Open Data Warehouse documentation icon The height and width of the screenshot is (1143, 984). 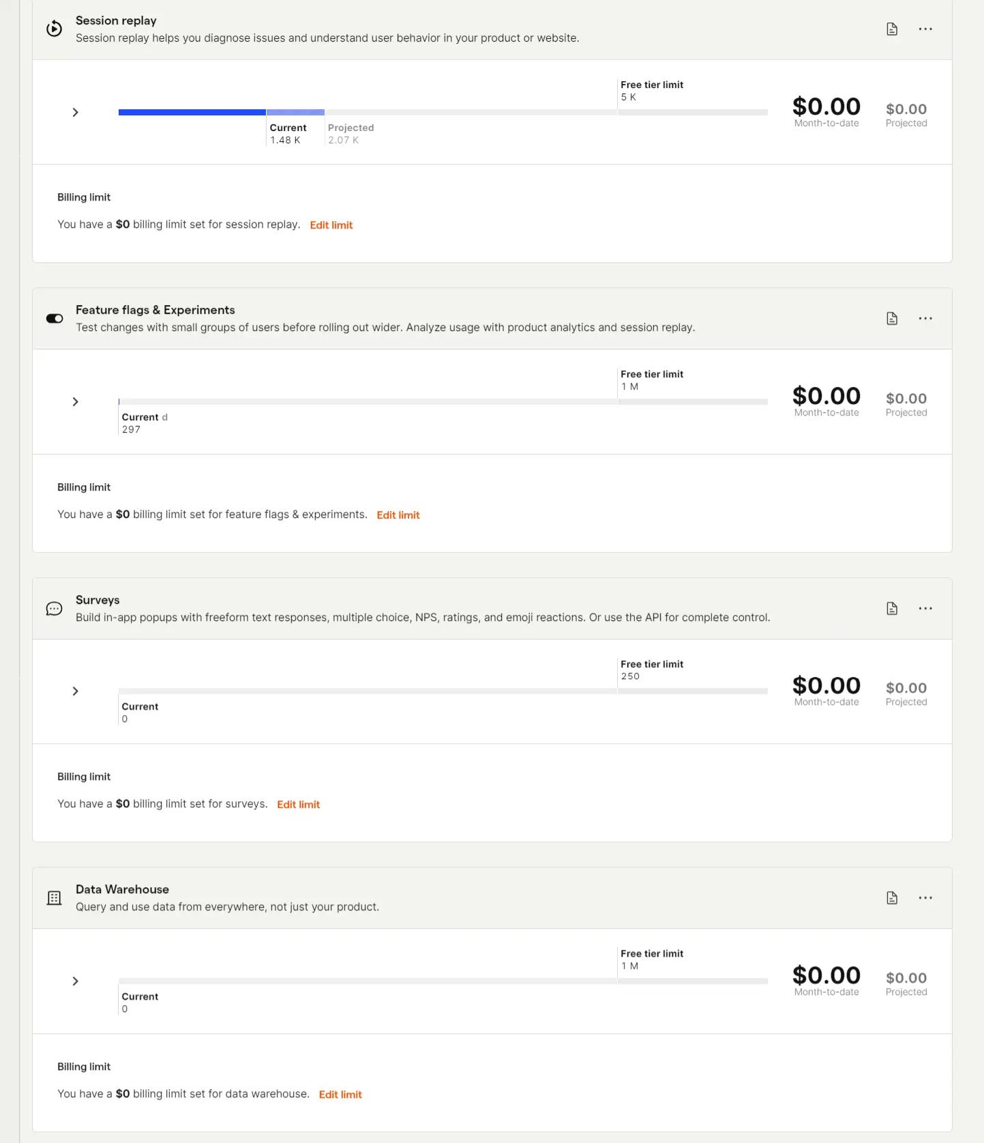tap(892, 898)
